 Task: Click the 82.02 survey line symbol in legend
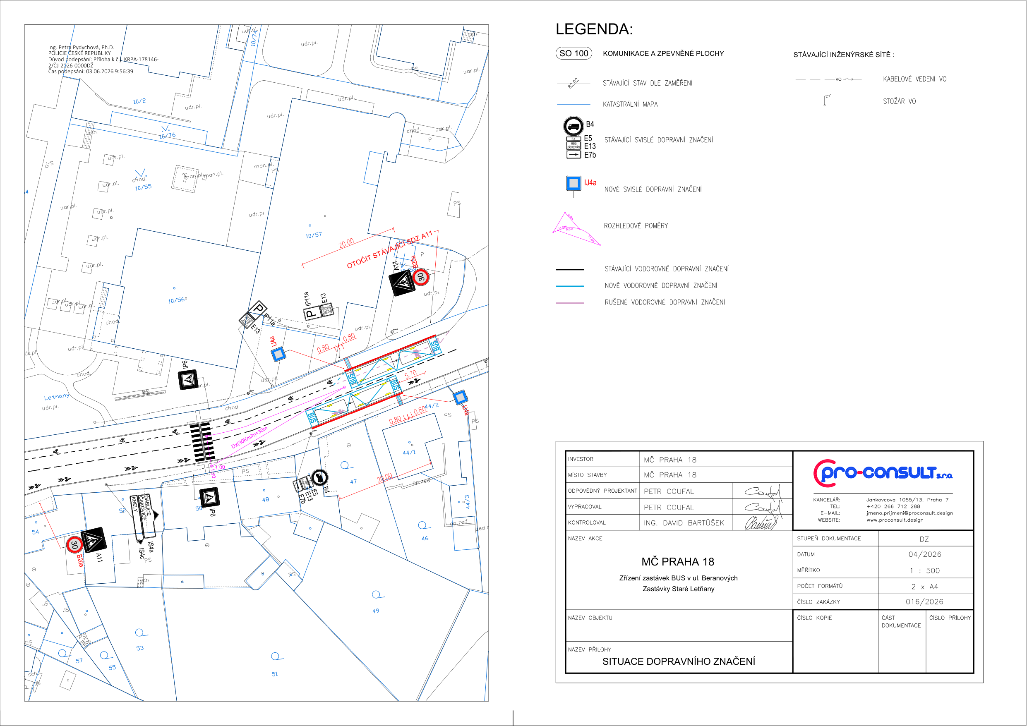point(573,83)
